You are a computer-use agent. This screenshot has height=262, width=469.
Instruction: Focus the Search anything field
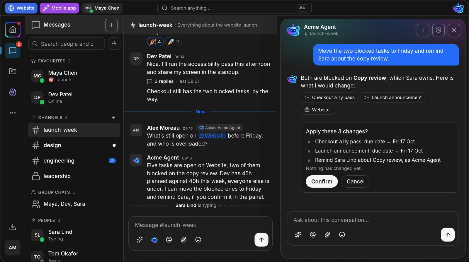coord(234,8)
